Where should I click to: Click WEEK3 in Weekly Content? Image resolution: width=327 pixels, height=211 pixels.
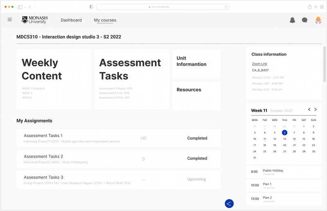[27, 98]
